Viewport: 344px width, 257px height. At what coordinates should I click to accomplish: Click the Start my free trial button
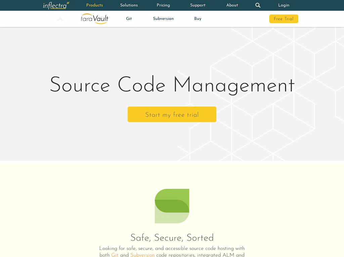click(172, 114)
